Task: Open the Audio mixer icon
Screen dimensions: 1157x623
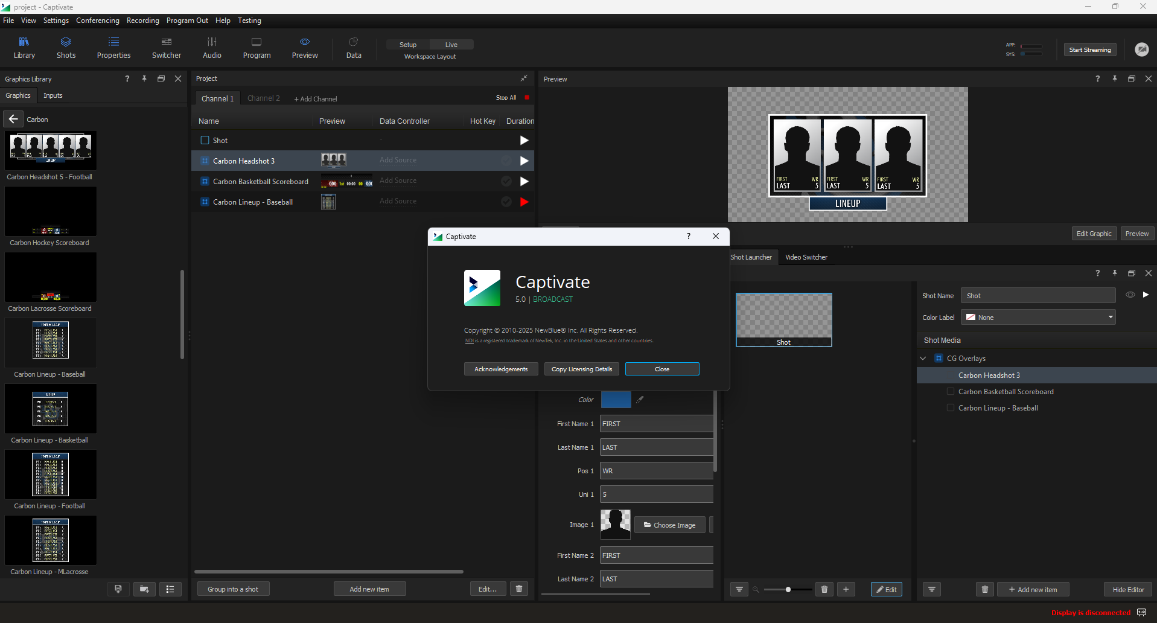Action: click(x=212, y=48)
